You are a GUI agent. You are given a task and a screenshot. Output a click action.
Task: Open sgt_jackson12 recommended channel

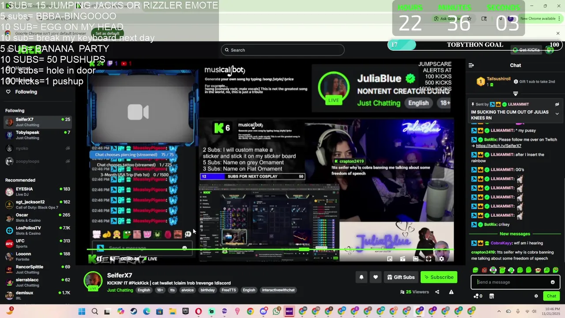tap(37, 204)
